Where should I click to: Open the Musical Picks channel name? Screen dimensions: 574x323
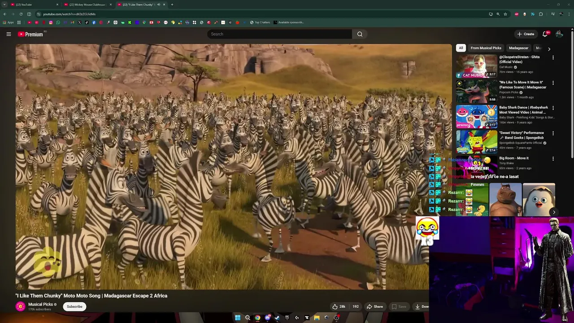[40, 304]
